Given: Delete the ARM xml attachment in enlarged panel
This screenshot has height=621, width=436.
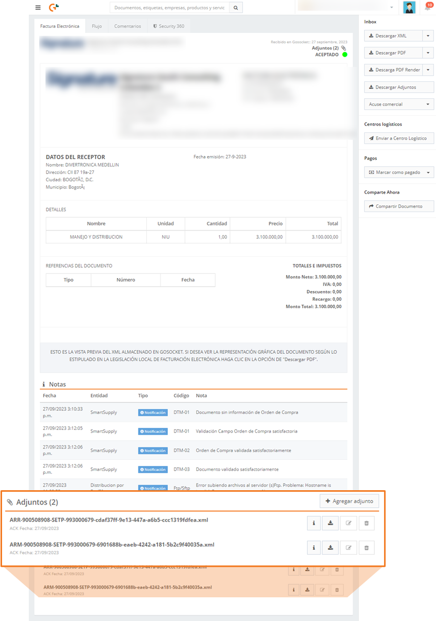Looking at the screenshot, I should click(x=367, y=547).
